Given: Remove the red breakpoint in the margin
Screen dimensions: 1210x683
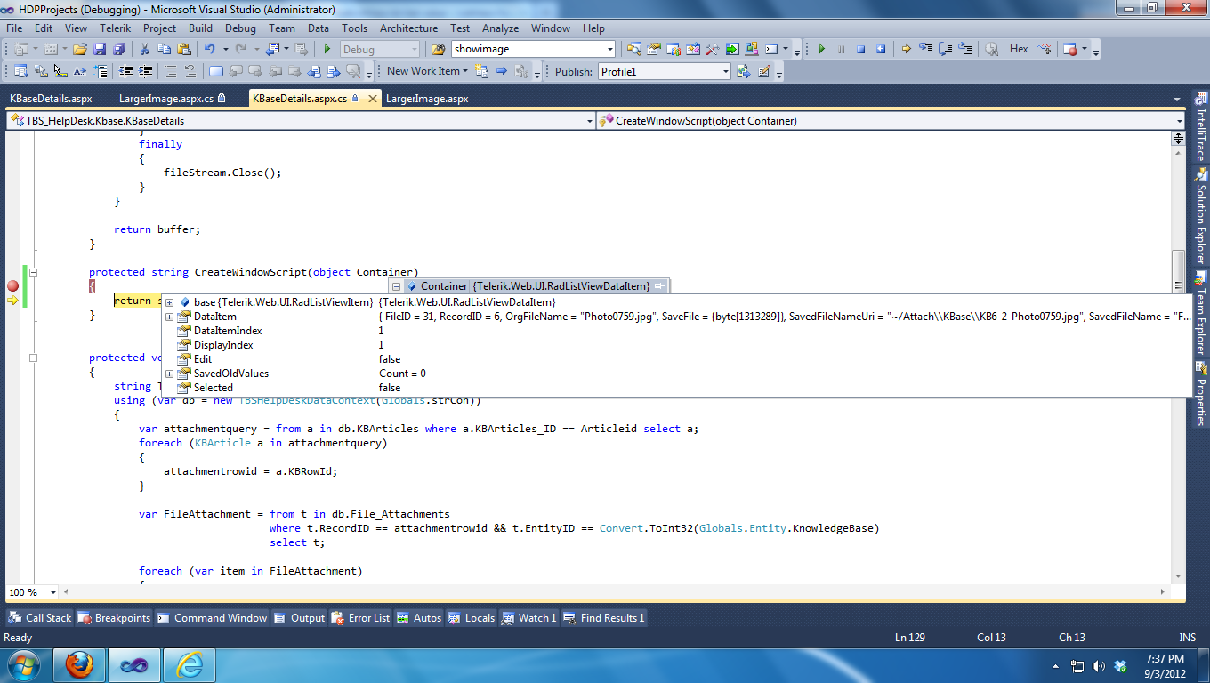Looking at the screenshot, I should 12,286.
